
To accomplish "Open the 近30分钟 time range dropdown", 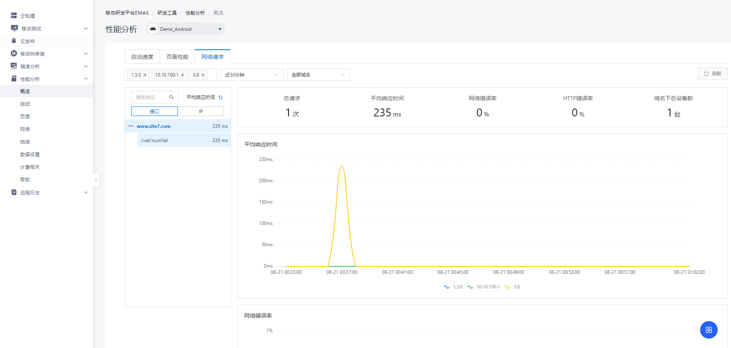I will pos(252,75).
